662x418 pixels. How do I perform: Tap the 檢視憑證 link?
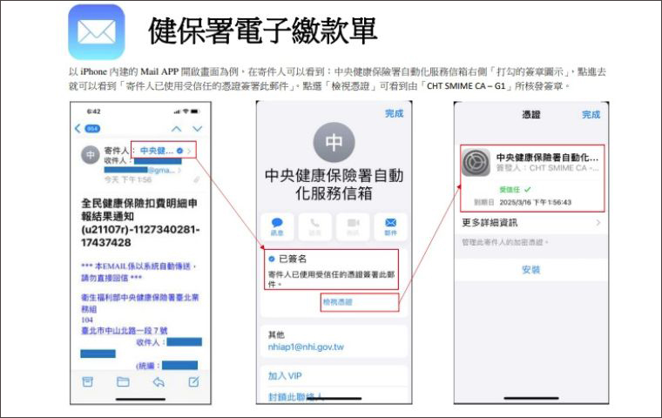tap(337, 302)
